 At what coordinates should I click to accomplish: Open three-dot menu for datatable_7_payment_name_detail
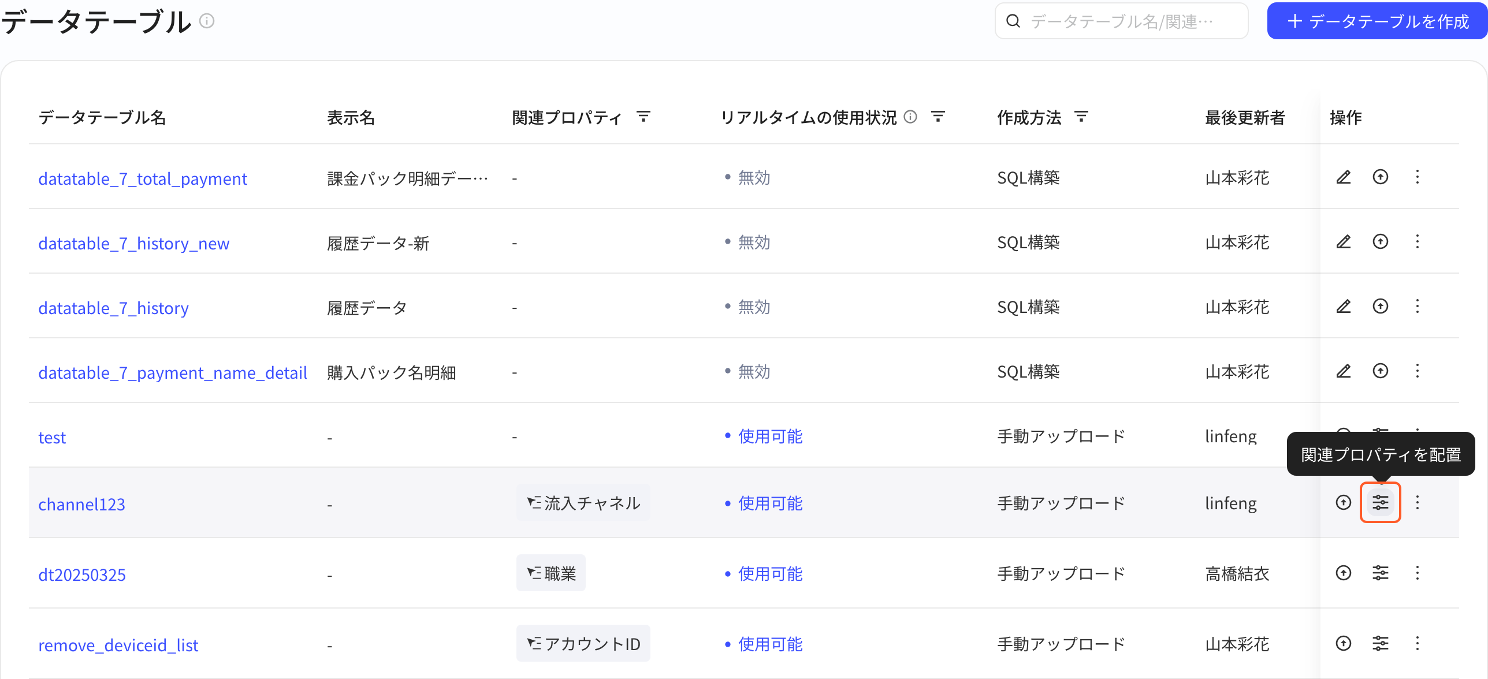click(1417, 371)
